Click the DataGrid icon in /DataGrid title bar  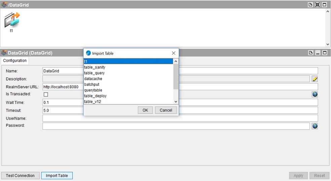4,5
